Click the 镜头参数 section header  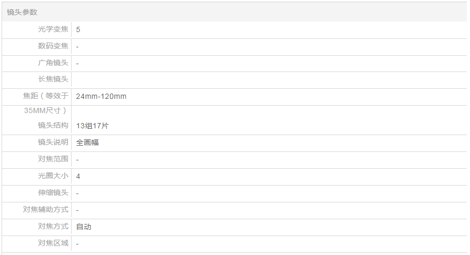pyautogui.click(x=22, y=12)
